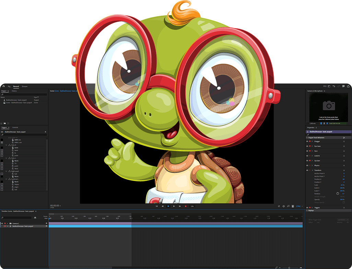Click the home icon in the top-left corner

pyautogui.click(x=3, y=86)
